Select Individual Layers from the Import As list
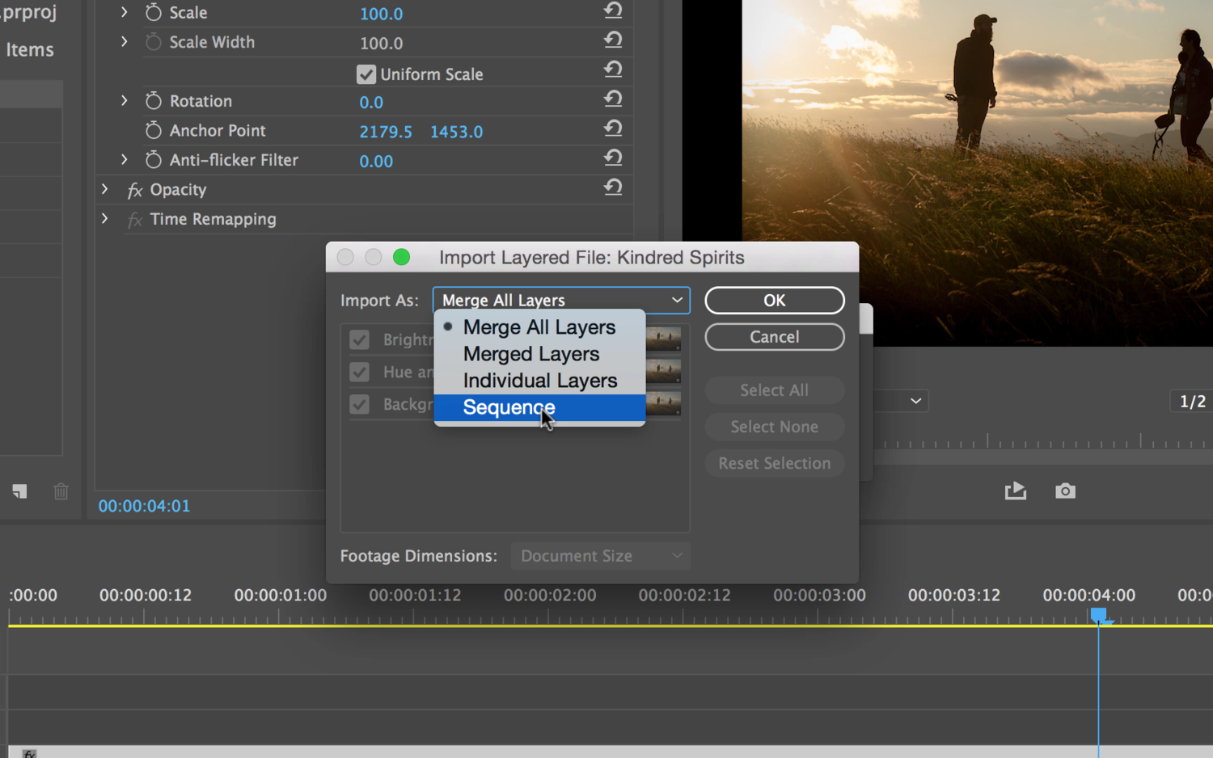This screenshot has height=758, width=1213. 539,380
